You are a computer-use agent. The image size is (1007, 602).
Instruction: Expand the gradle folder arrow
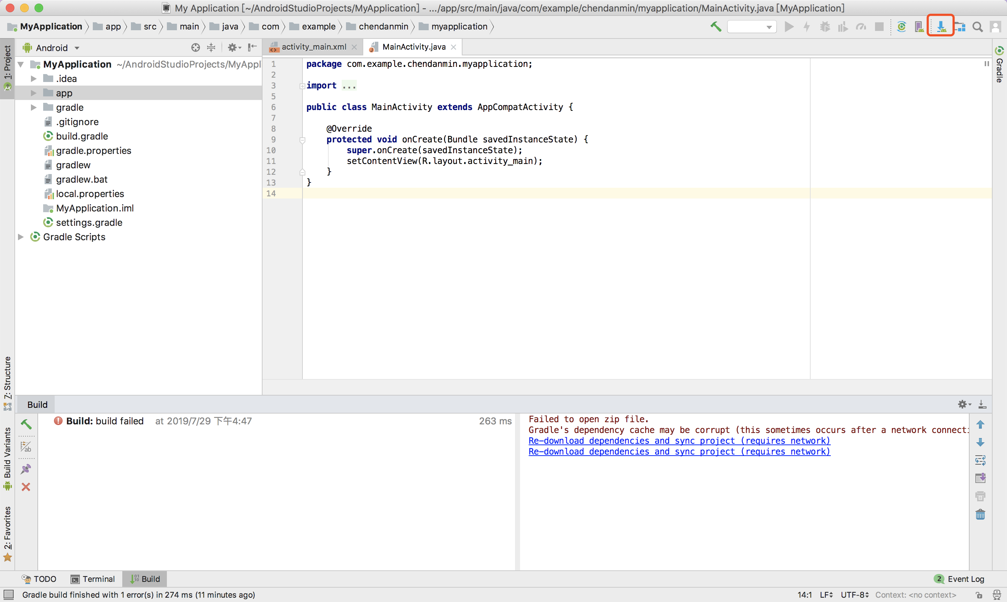click(x=34, y=108)
